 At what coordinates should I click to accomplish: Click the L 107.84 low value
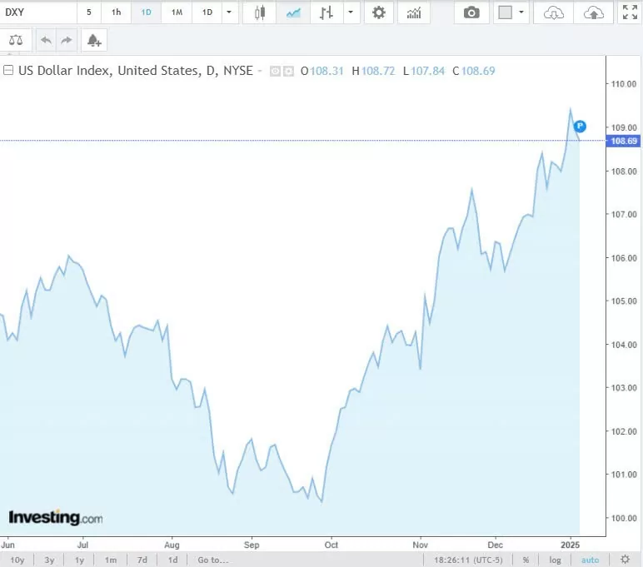point(424,71)
